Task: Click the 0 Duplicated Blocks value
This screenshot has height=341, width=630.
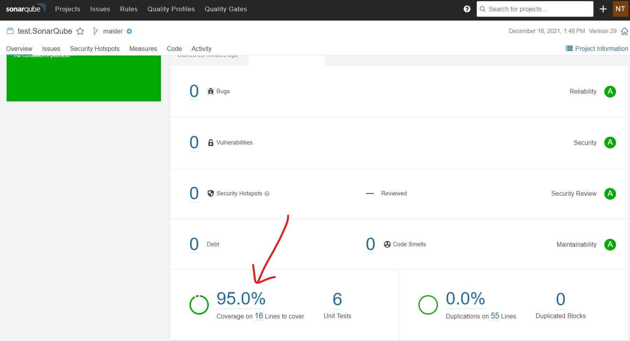Action: pyautogui.click(x=560, y=299)
